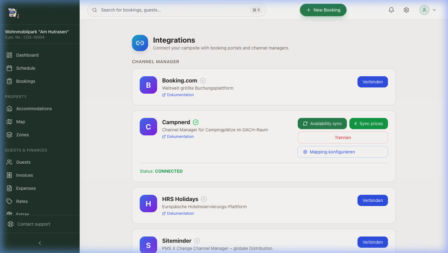Open the notifications bell
Image resolution: width=448 pixels, height=253 pixels.
pyautogui.click(x=391, y=10)
